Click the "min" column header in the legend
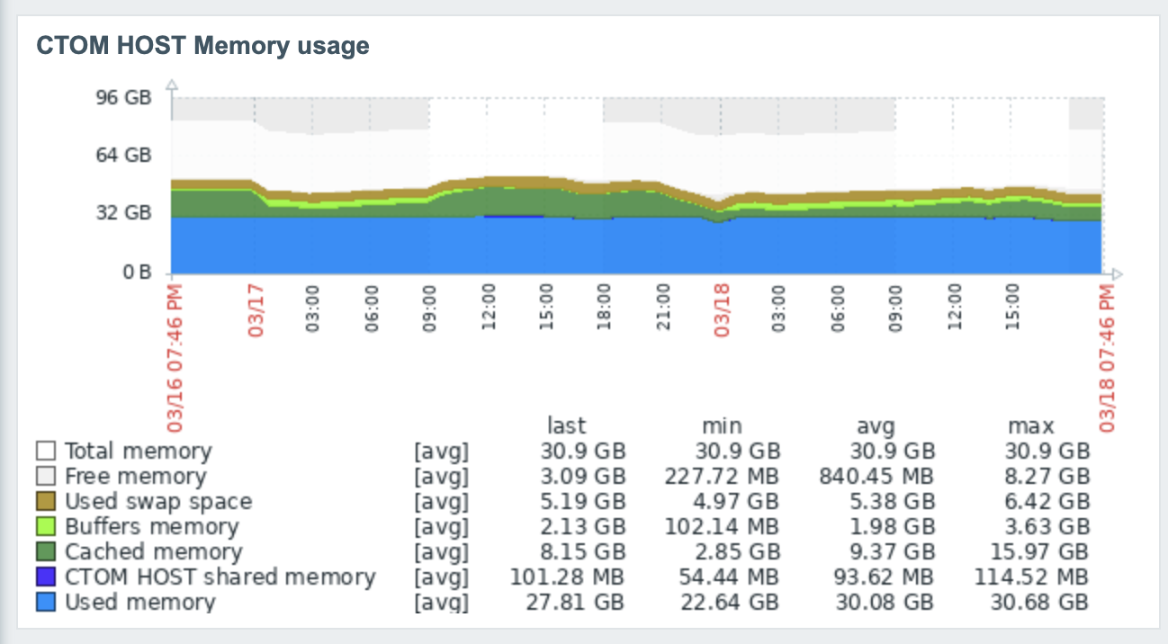Viewport: 1168px width, 644px height. point(722,425)
